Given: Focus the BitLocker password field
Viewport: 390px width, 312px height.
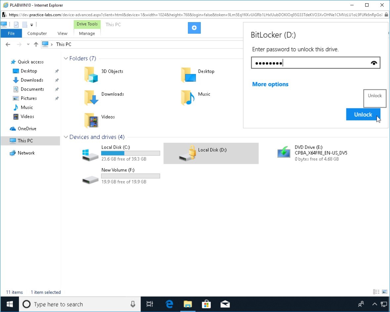Looking at the screenshot, I should click(315, 63).
